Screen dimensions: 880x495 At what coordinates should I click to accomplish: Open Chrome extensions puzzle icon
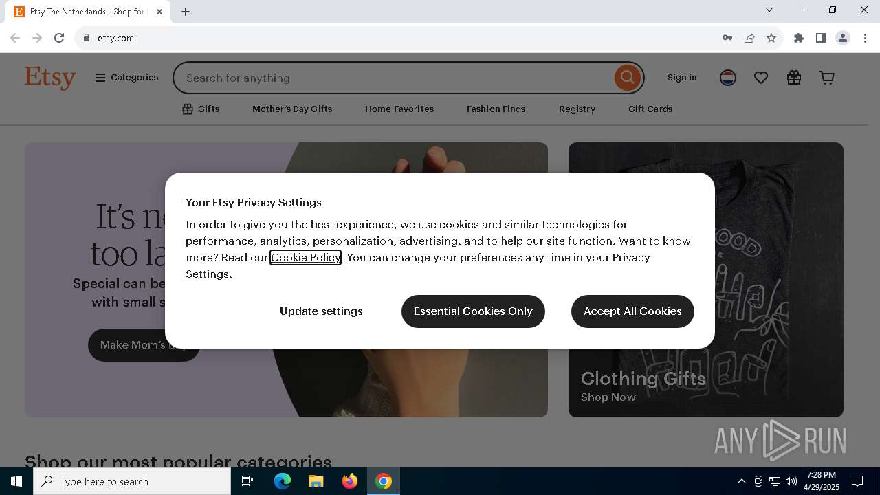click(x=799, y=38)
